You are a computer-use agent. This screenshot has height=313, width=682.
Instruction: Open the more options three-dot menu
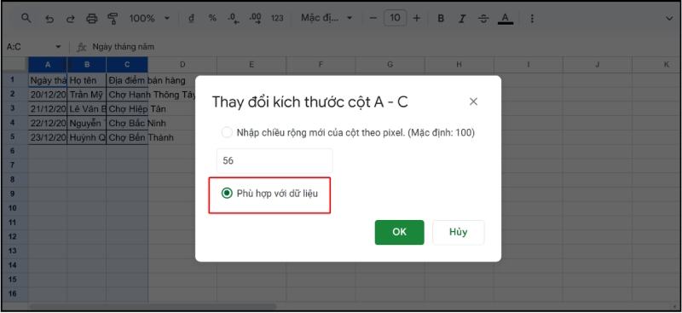pos(532,19)
